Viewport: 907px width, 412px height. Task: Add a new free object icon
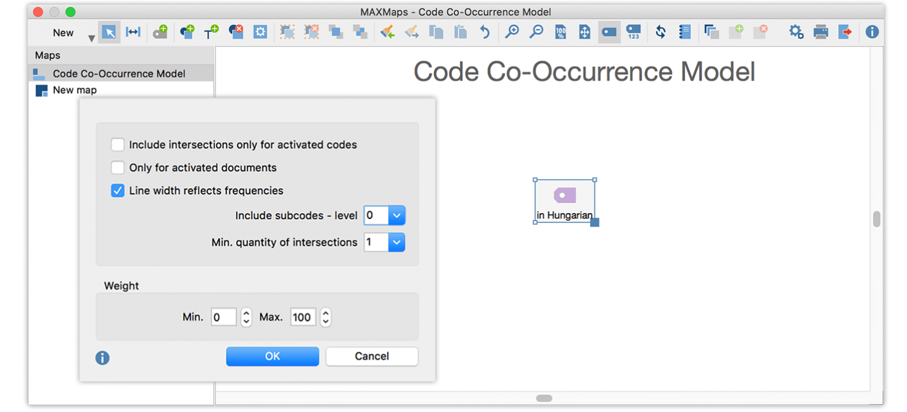187,32
